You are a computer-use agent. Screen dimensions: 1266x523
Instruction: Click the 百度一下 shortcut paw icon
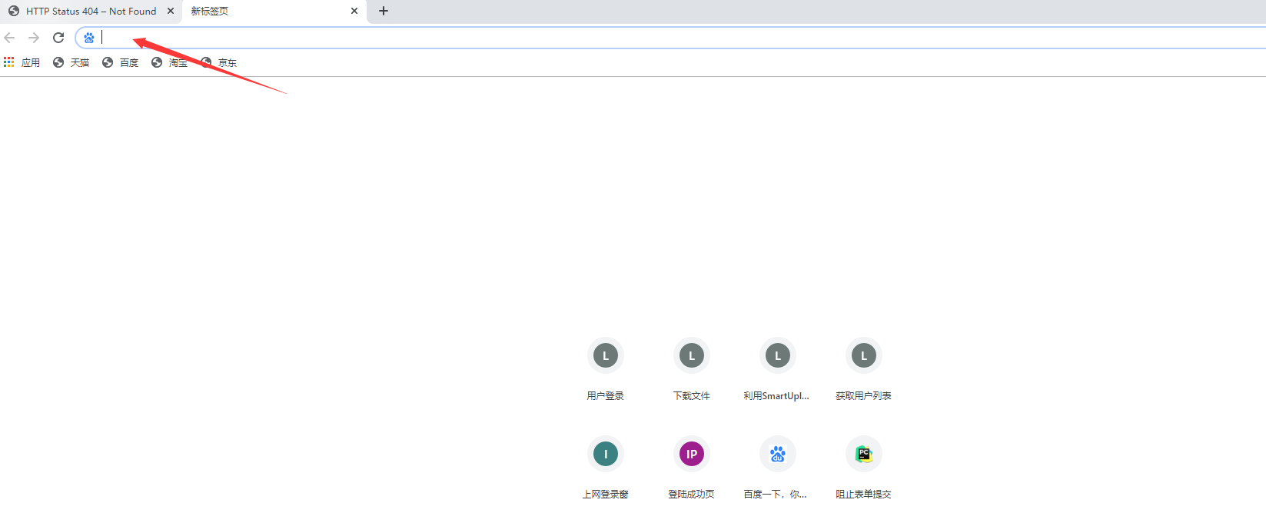778,454
